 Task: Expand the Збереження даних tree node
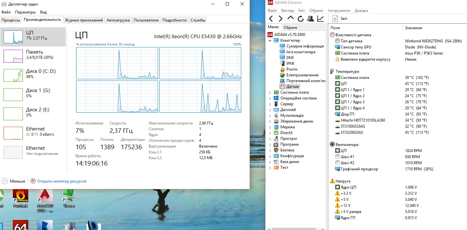270,121
